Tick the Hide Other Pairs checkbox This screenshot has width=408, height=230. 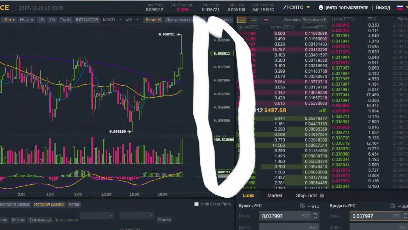point(196,204)
